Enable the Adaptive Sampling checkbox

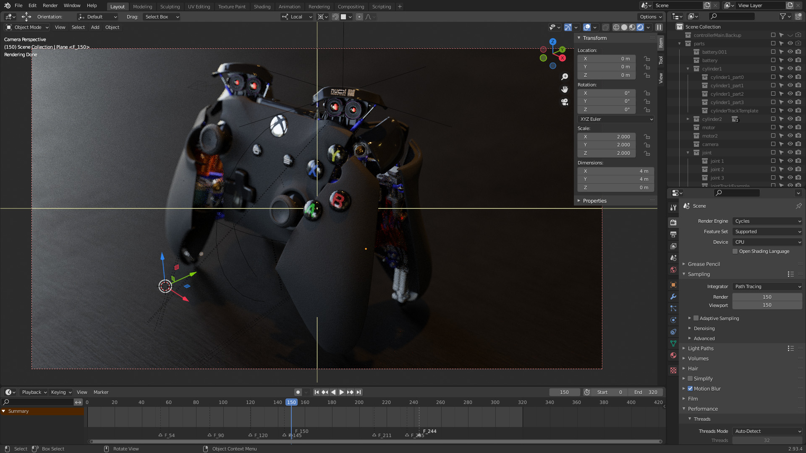696,318
